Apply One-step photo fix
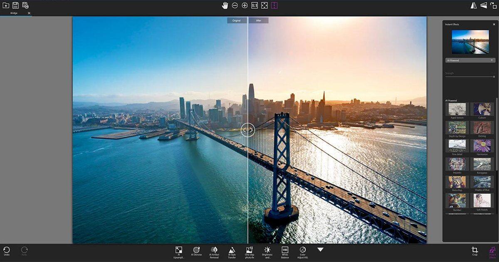The width and height of the screenshot is (499, 262). (x=249, y=250)
